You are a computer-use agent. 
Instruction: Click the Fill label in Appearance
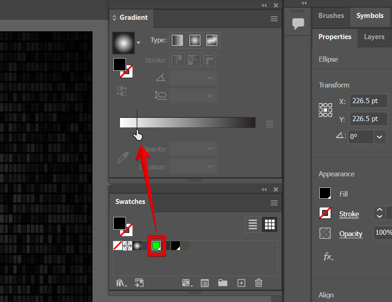point(344,194)
